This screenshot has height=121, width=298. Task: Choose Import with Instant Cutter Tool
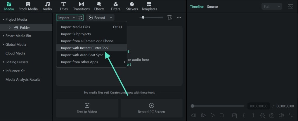click(92, 48)
